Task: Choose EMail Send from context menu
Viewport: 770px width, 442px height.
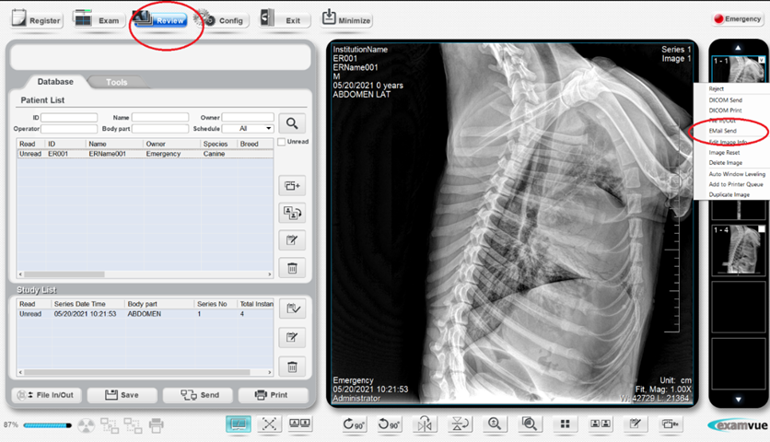Action: [722, 131]
